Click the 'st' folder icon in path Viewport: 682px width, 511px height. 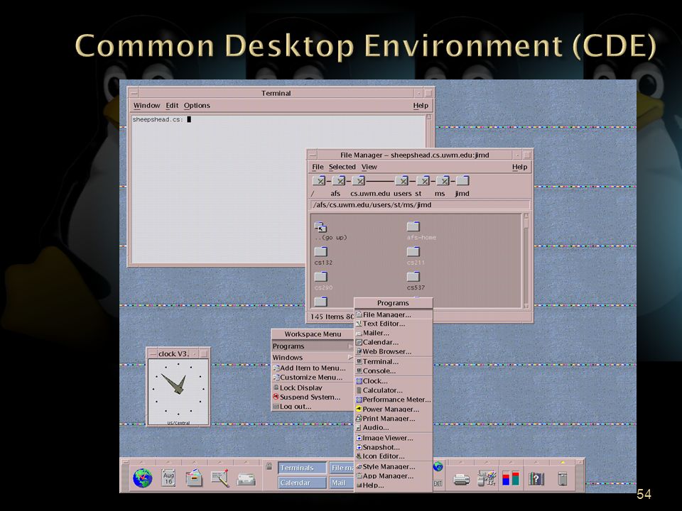click(423, 181)
